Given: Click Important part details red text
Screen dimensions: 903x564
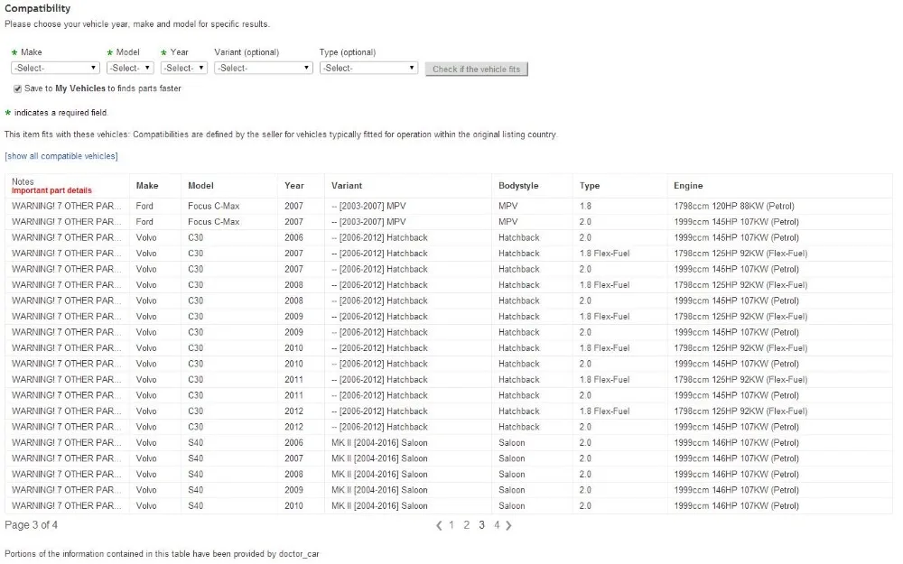Looking at the screenshot, I should pos(51,190).
